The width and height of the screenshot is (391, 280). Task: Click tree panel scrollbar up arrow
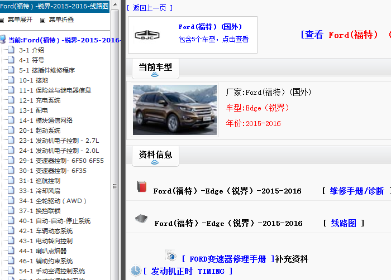[x=115, y=4]
